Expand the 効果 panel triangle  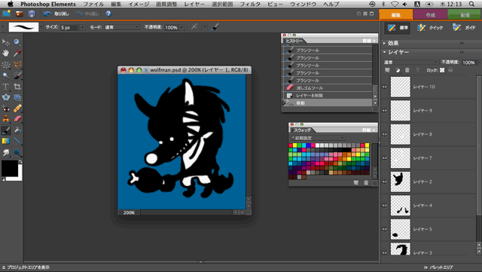384,44
